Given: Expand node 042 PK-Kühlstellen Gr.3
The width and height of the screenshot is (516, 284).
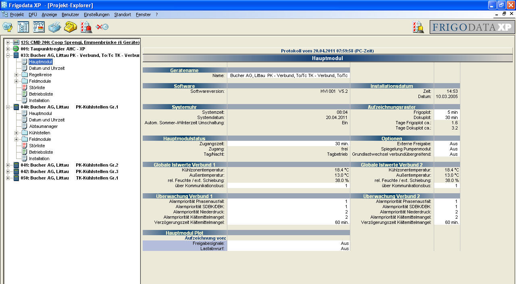Looking at the screenshot, I should [x=8, y=171].
